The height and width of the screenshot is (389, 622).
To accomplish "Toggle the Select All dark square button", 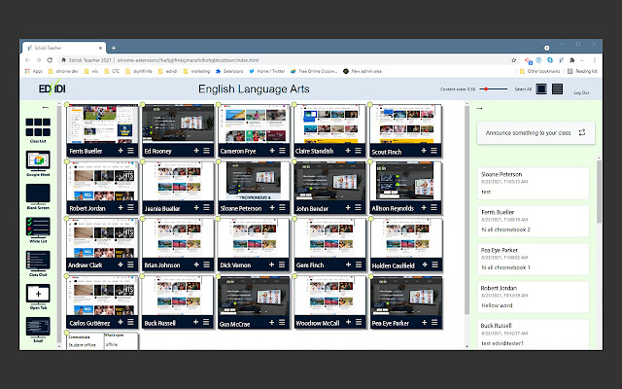I will click(541, 89).
